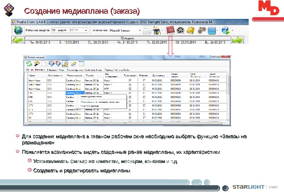
Task: Select day header 'Пн. 18.03.2013'
Action: pyautogui.click(x=40, y=42)
